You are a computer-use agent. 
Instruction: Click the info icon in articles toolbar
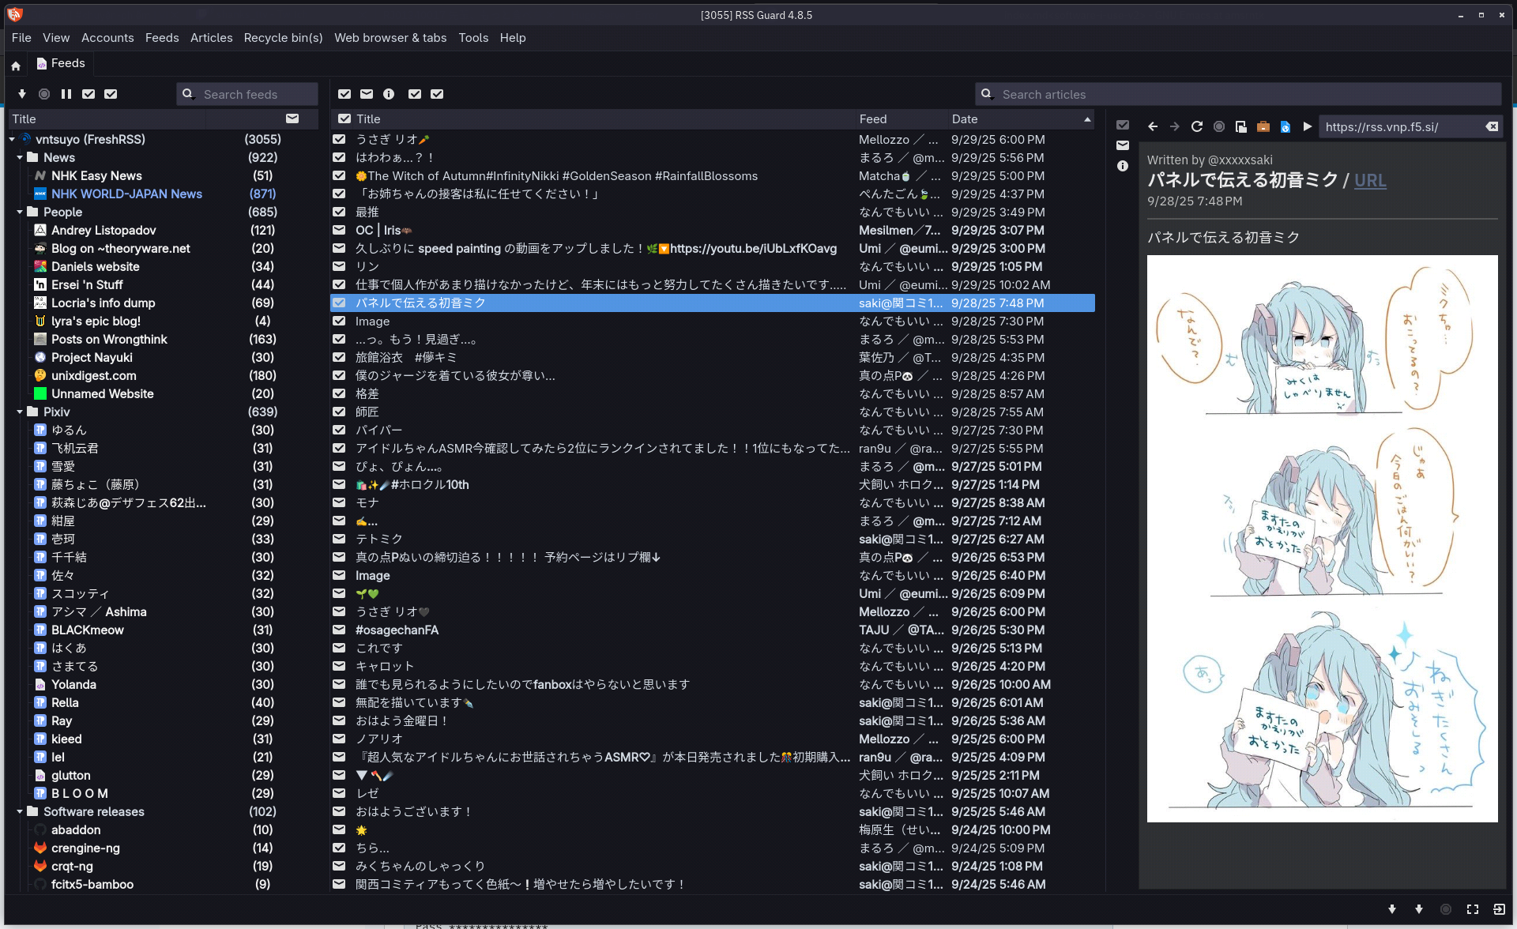click(x=389, y=94)
